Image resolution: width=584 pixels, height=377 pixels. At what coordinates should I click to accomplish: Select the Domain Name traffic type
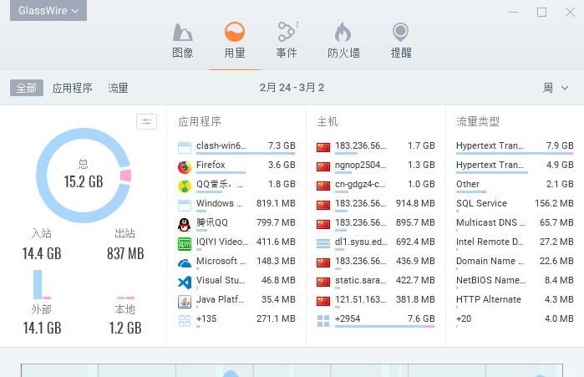click(x=515, y=263)
